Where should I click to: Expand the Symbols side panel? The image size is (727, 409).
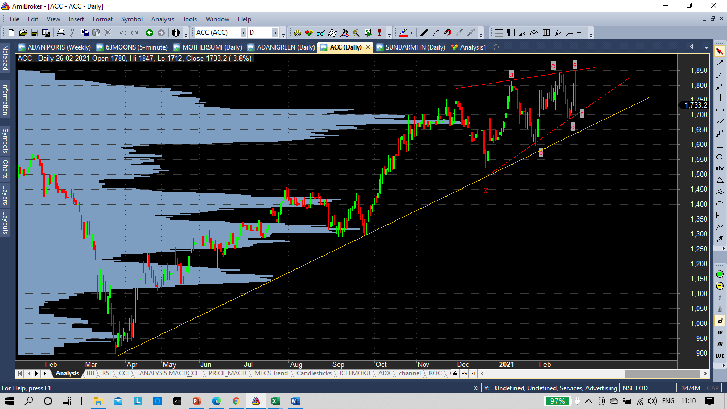coord(5,141)
